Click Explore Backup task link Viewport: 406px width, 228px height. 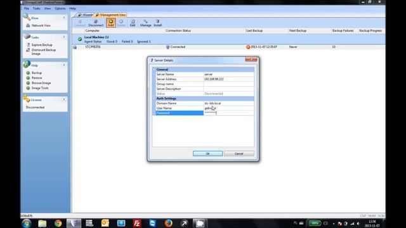(x=42, y=45)
